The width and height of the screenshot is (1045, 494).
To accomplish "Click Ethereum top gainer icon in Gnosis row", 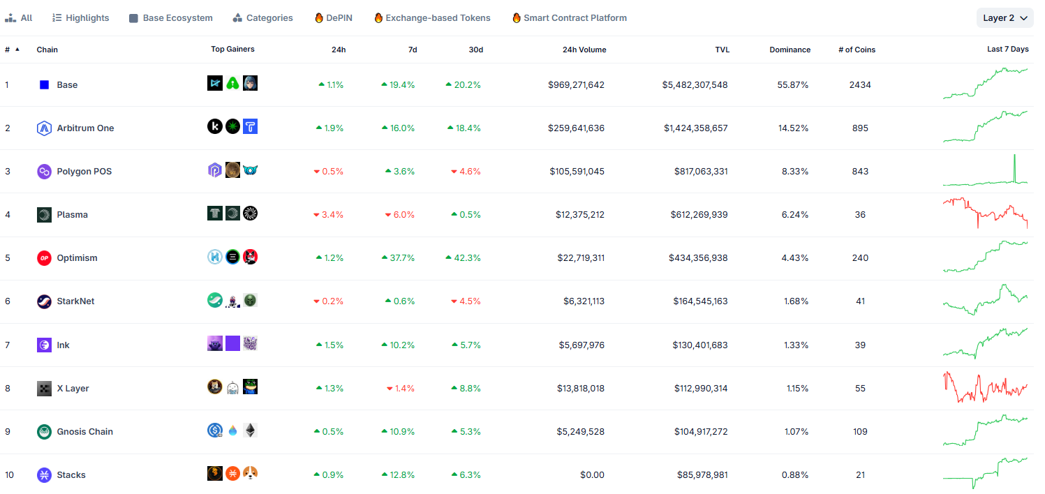I will coord(250,430).
